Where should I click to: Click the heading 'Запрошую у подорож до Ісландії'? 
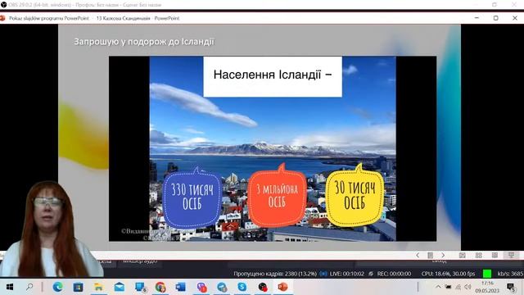point(144,42)
